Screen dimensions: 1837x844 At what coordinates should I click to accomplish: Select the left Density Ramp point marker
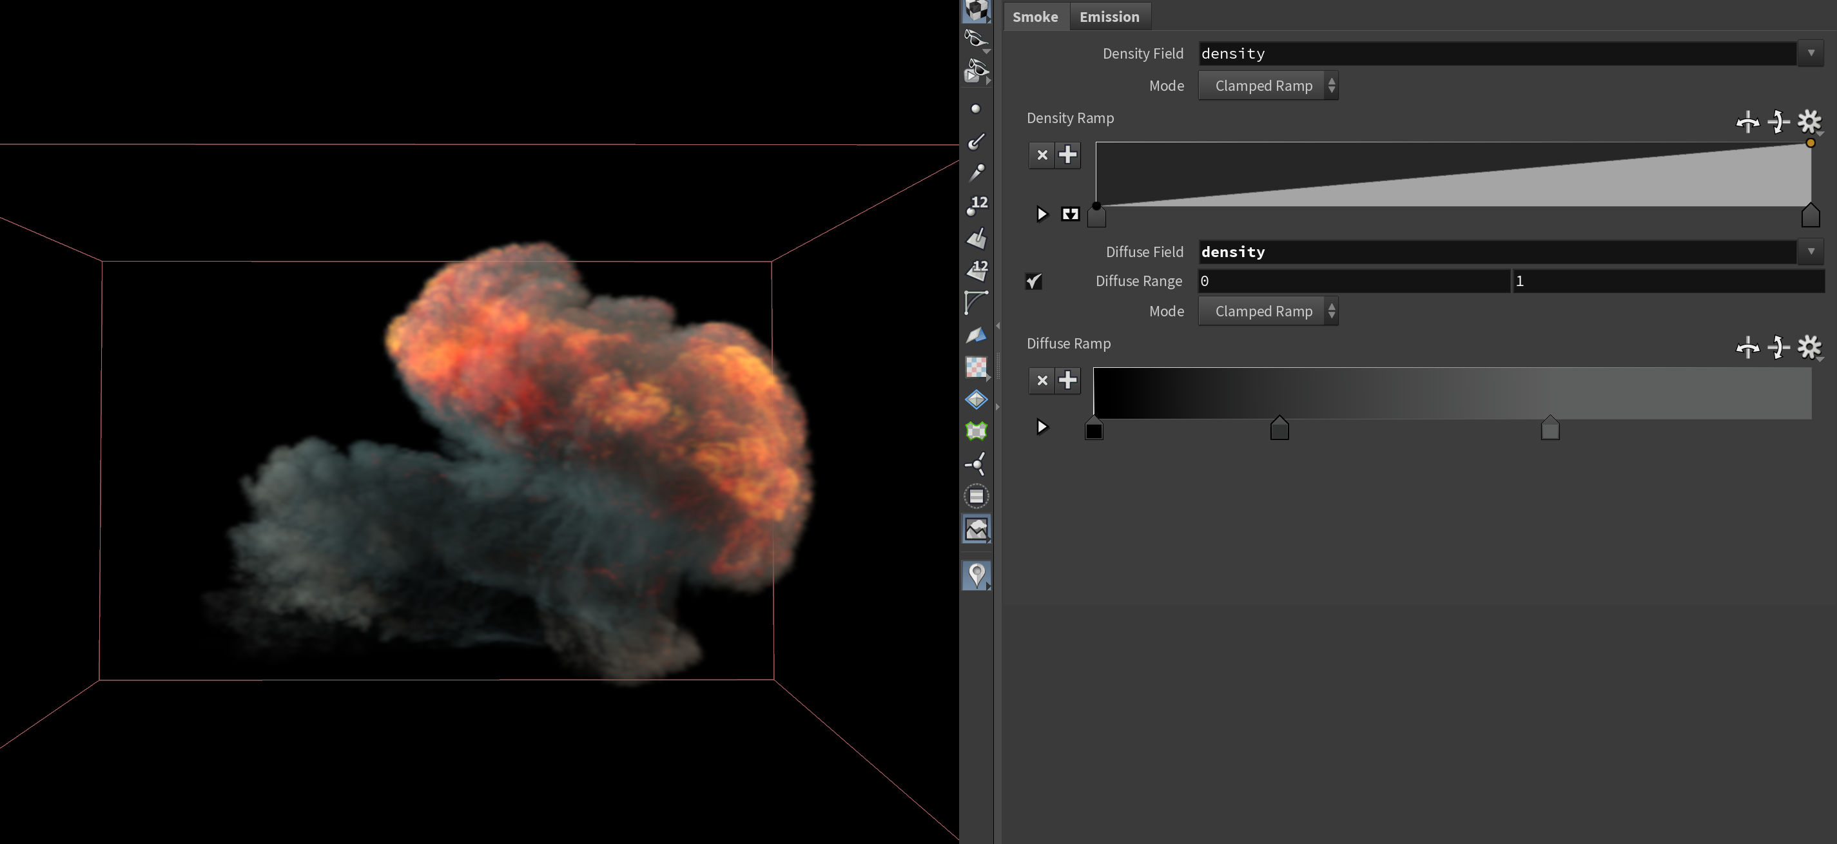pyautogui.click(x=1096, y=216)
